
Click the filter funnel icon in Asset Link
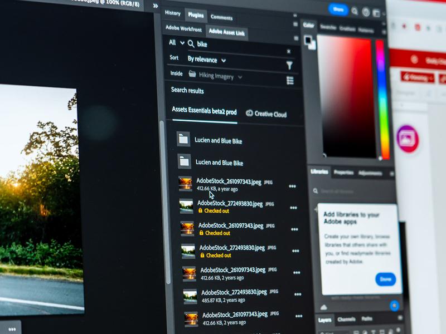(289, 66)
